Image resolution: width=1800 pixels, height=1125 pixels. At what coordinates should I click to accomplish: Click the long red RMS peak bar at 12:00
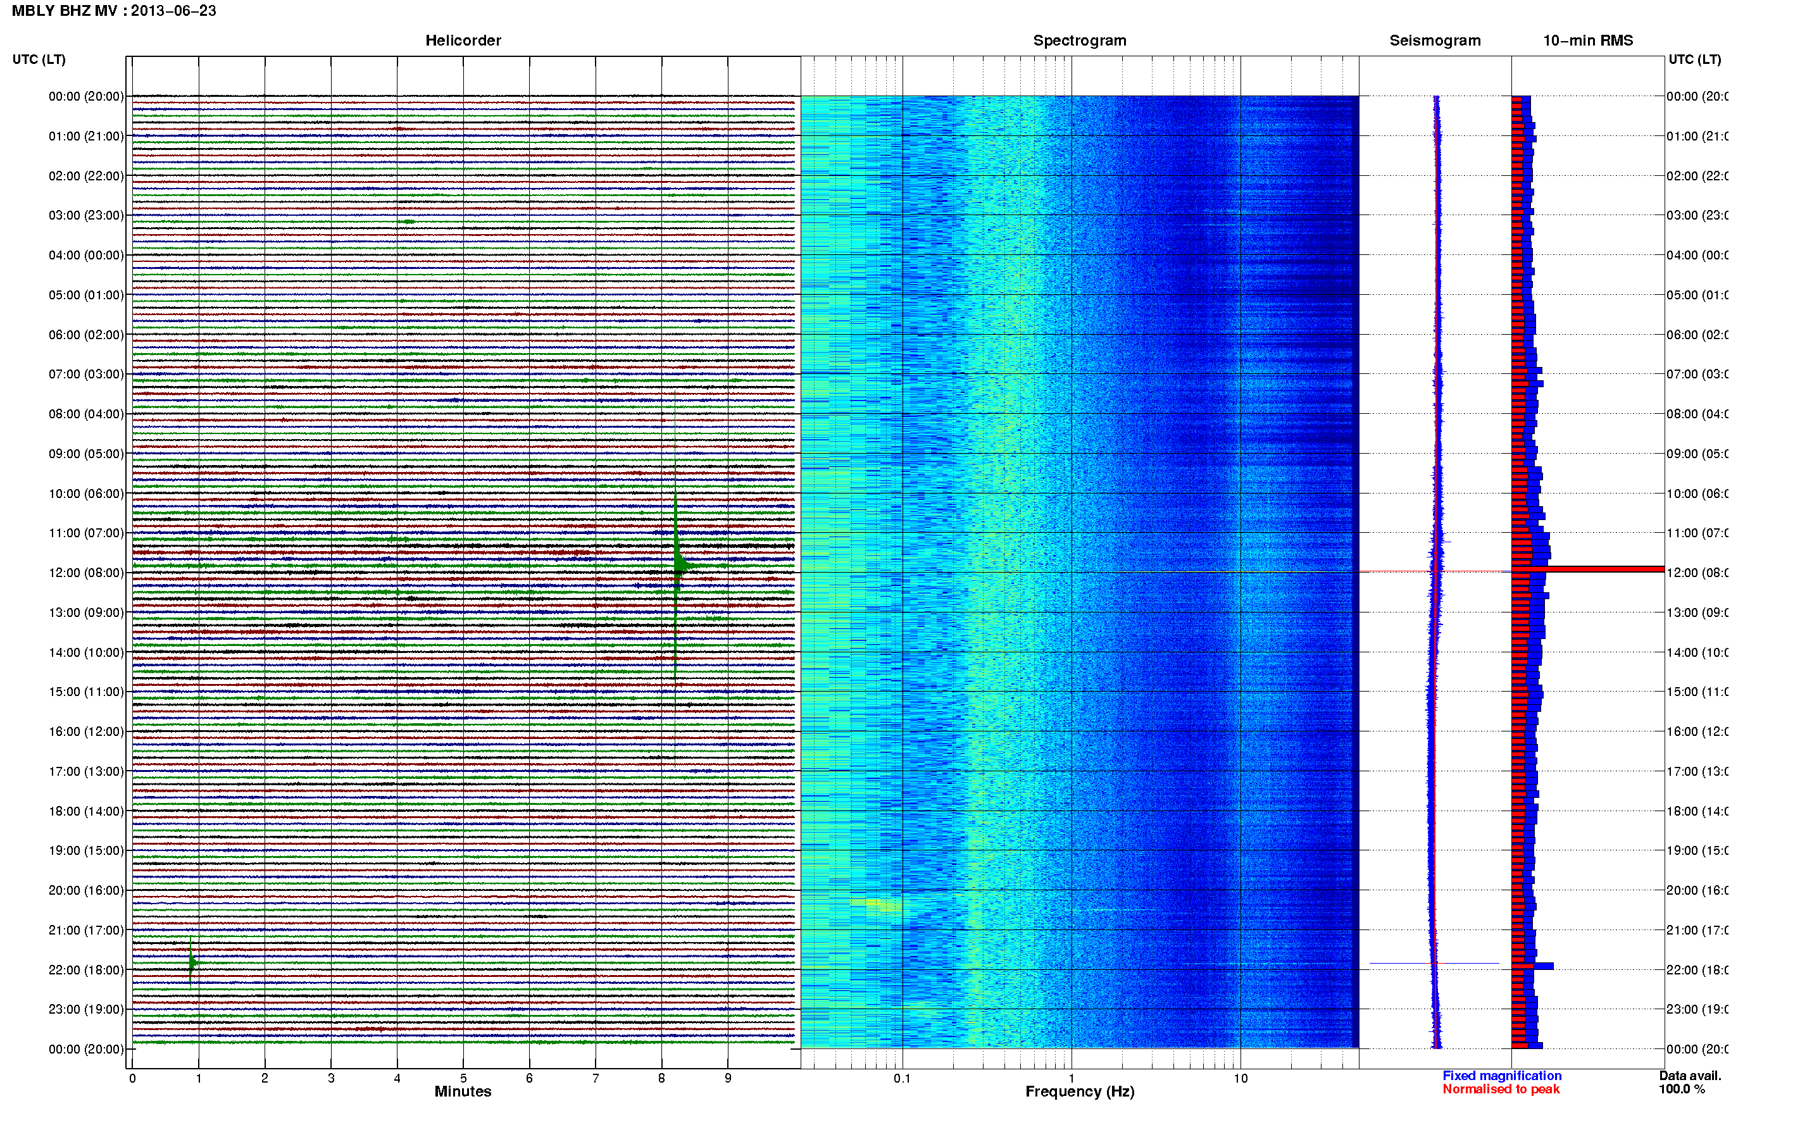tap(1587, 569)
